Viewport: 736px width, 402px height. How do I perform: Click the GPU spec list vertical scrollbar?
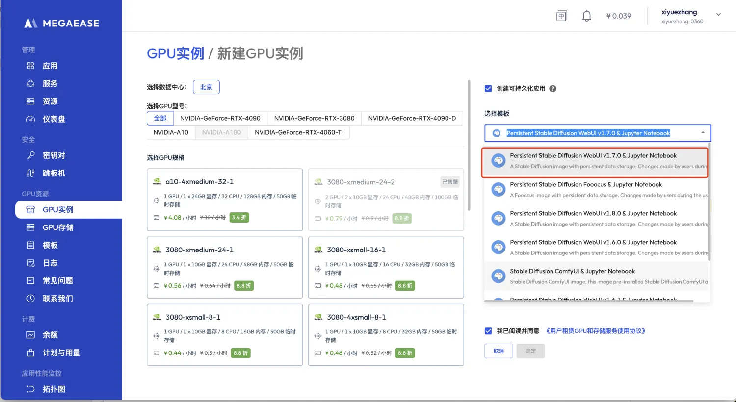[469, 146]
